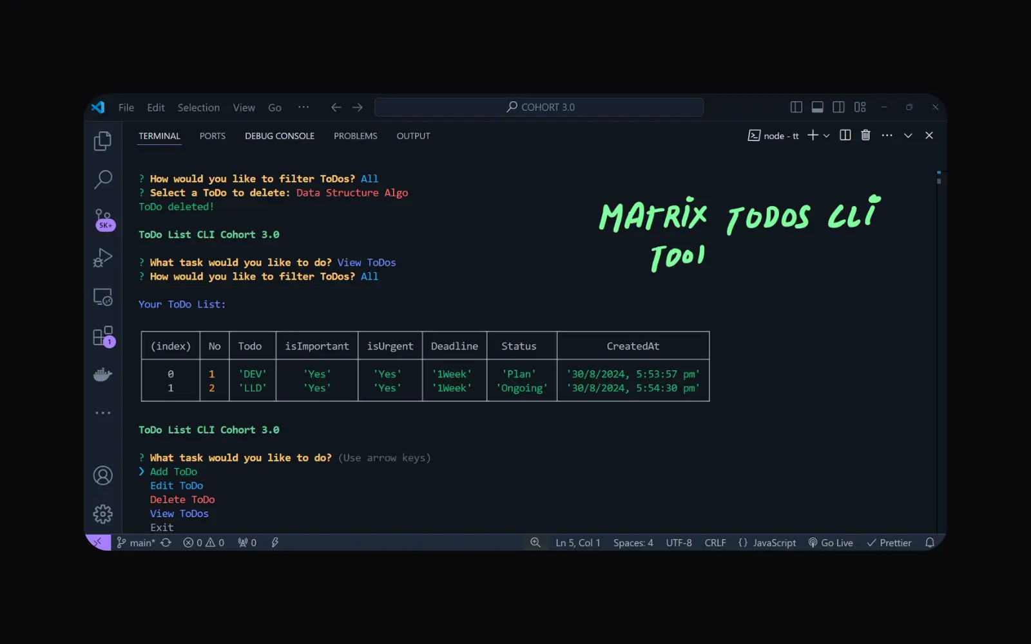Open the Selection menu
The width and height of the screenshot is (1031, 644).
198,107
